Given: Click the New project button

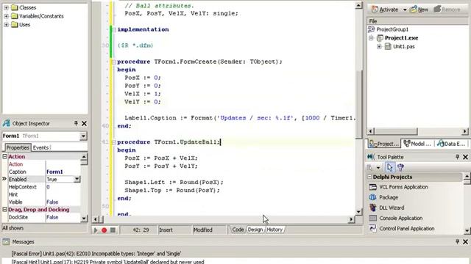Looking at the screenshot, I should point(419,10).
